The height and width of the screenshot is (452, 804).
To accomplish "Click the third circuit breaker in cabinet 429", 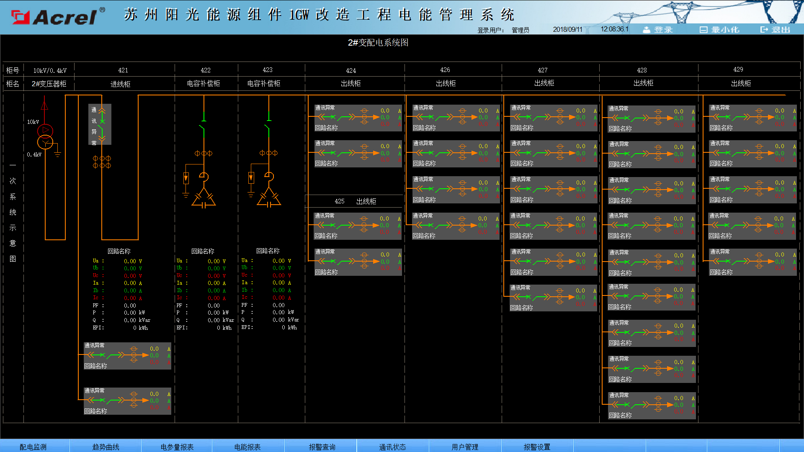I will (753, 190).
